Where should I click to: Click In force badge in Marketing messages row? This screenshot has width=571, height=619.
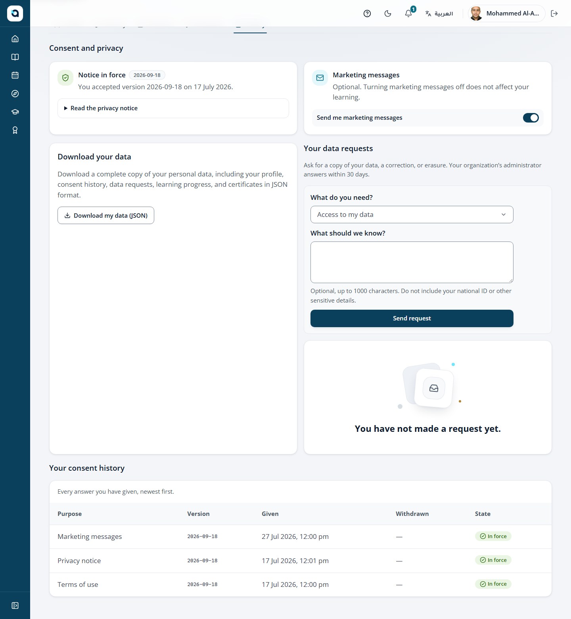coord(493,536)
